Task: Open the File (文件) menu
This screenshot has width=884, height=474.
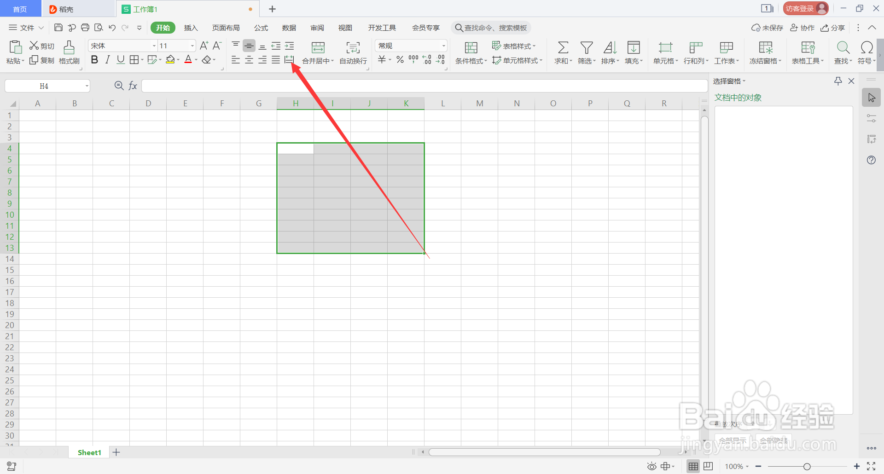Action: pyautogui.click(x=26, y=28)
